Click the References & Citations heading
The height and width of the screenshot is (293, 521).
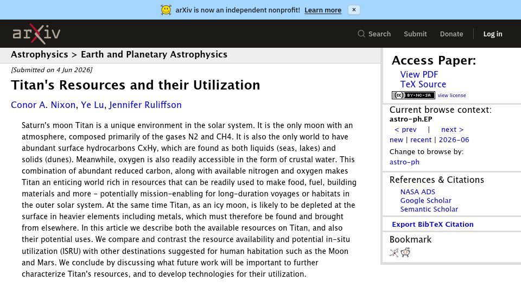click(436, 180)
